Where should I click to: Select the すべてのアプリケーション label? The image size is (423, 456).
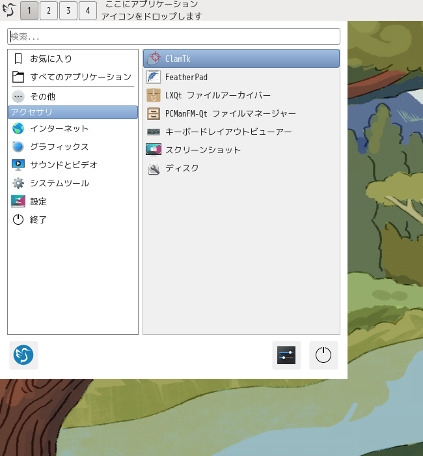81,77
